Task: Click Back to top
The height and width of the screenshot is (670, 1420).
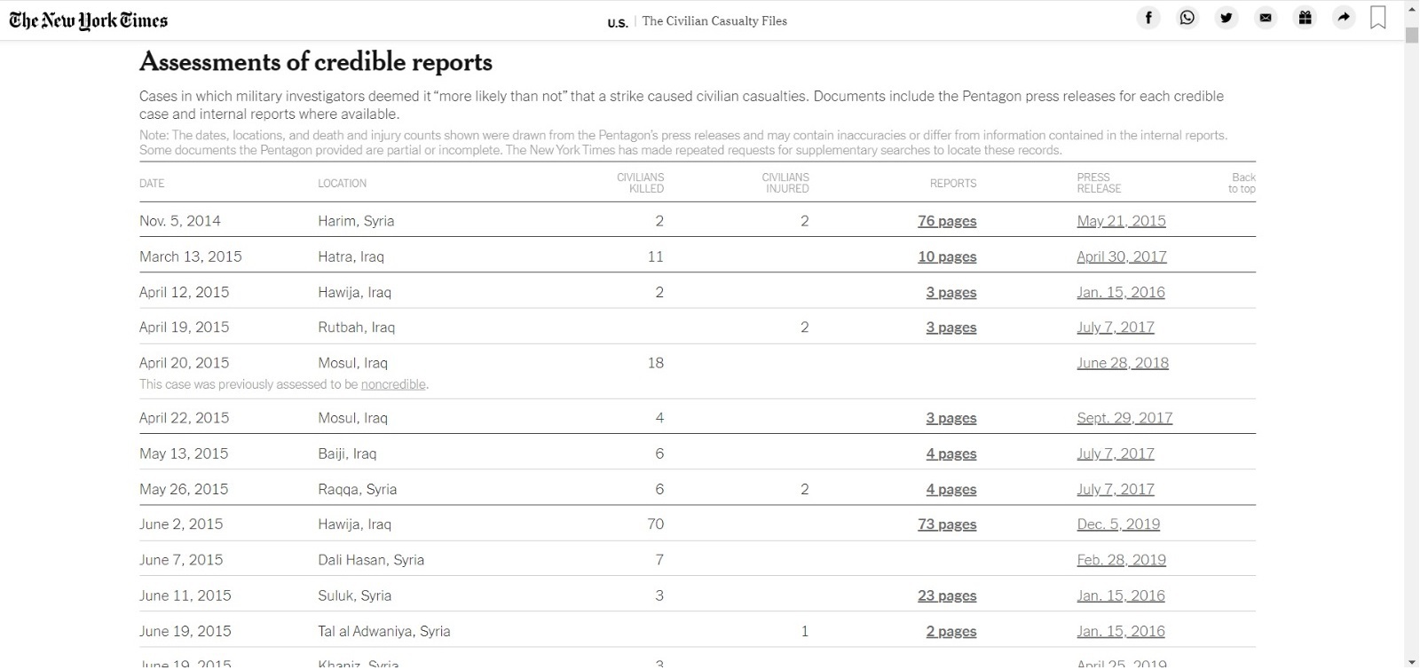Action: (x=1242, y=183)
